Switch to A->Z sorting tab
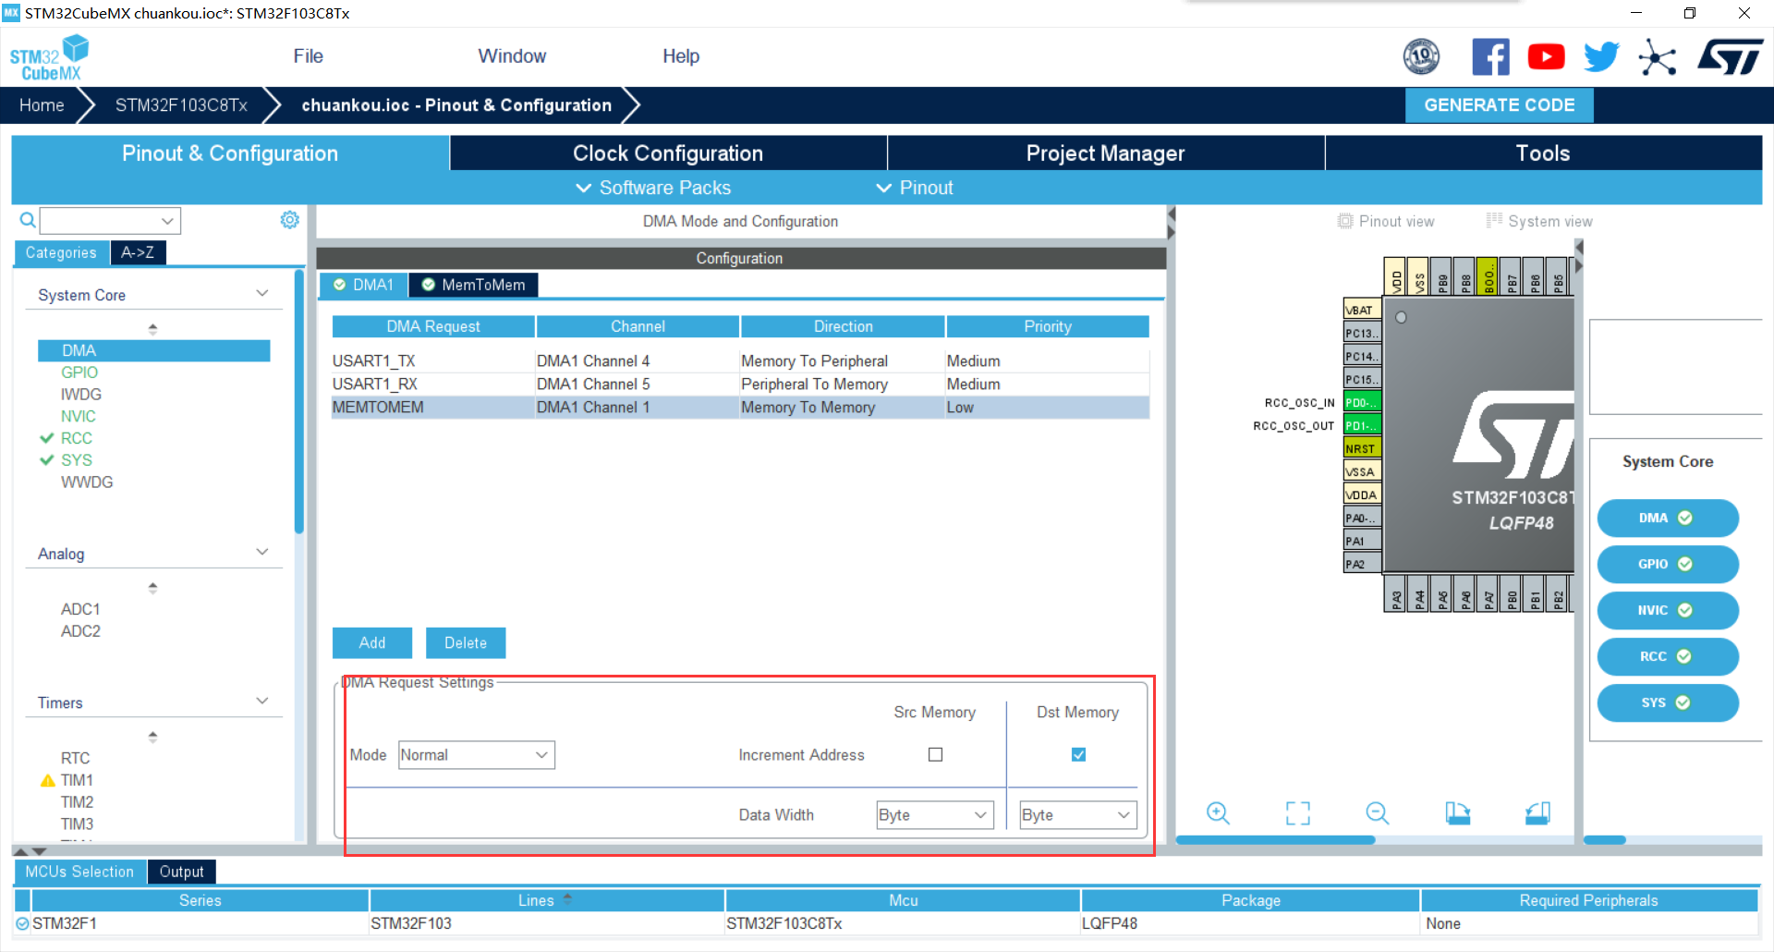This screenshot has height=952, width=1774. click(x=138, y=252)
